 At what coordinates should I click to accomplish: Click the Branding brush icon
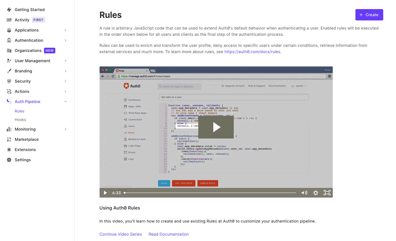[x=9, y=71]
